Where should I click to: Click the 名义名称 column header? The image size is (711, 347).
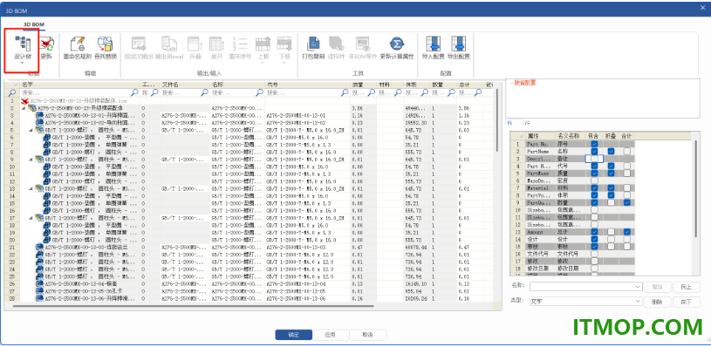point(571,135)
